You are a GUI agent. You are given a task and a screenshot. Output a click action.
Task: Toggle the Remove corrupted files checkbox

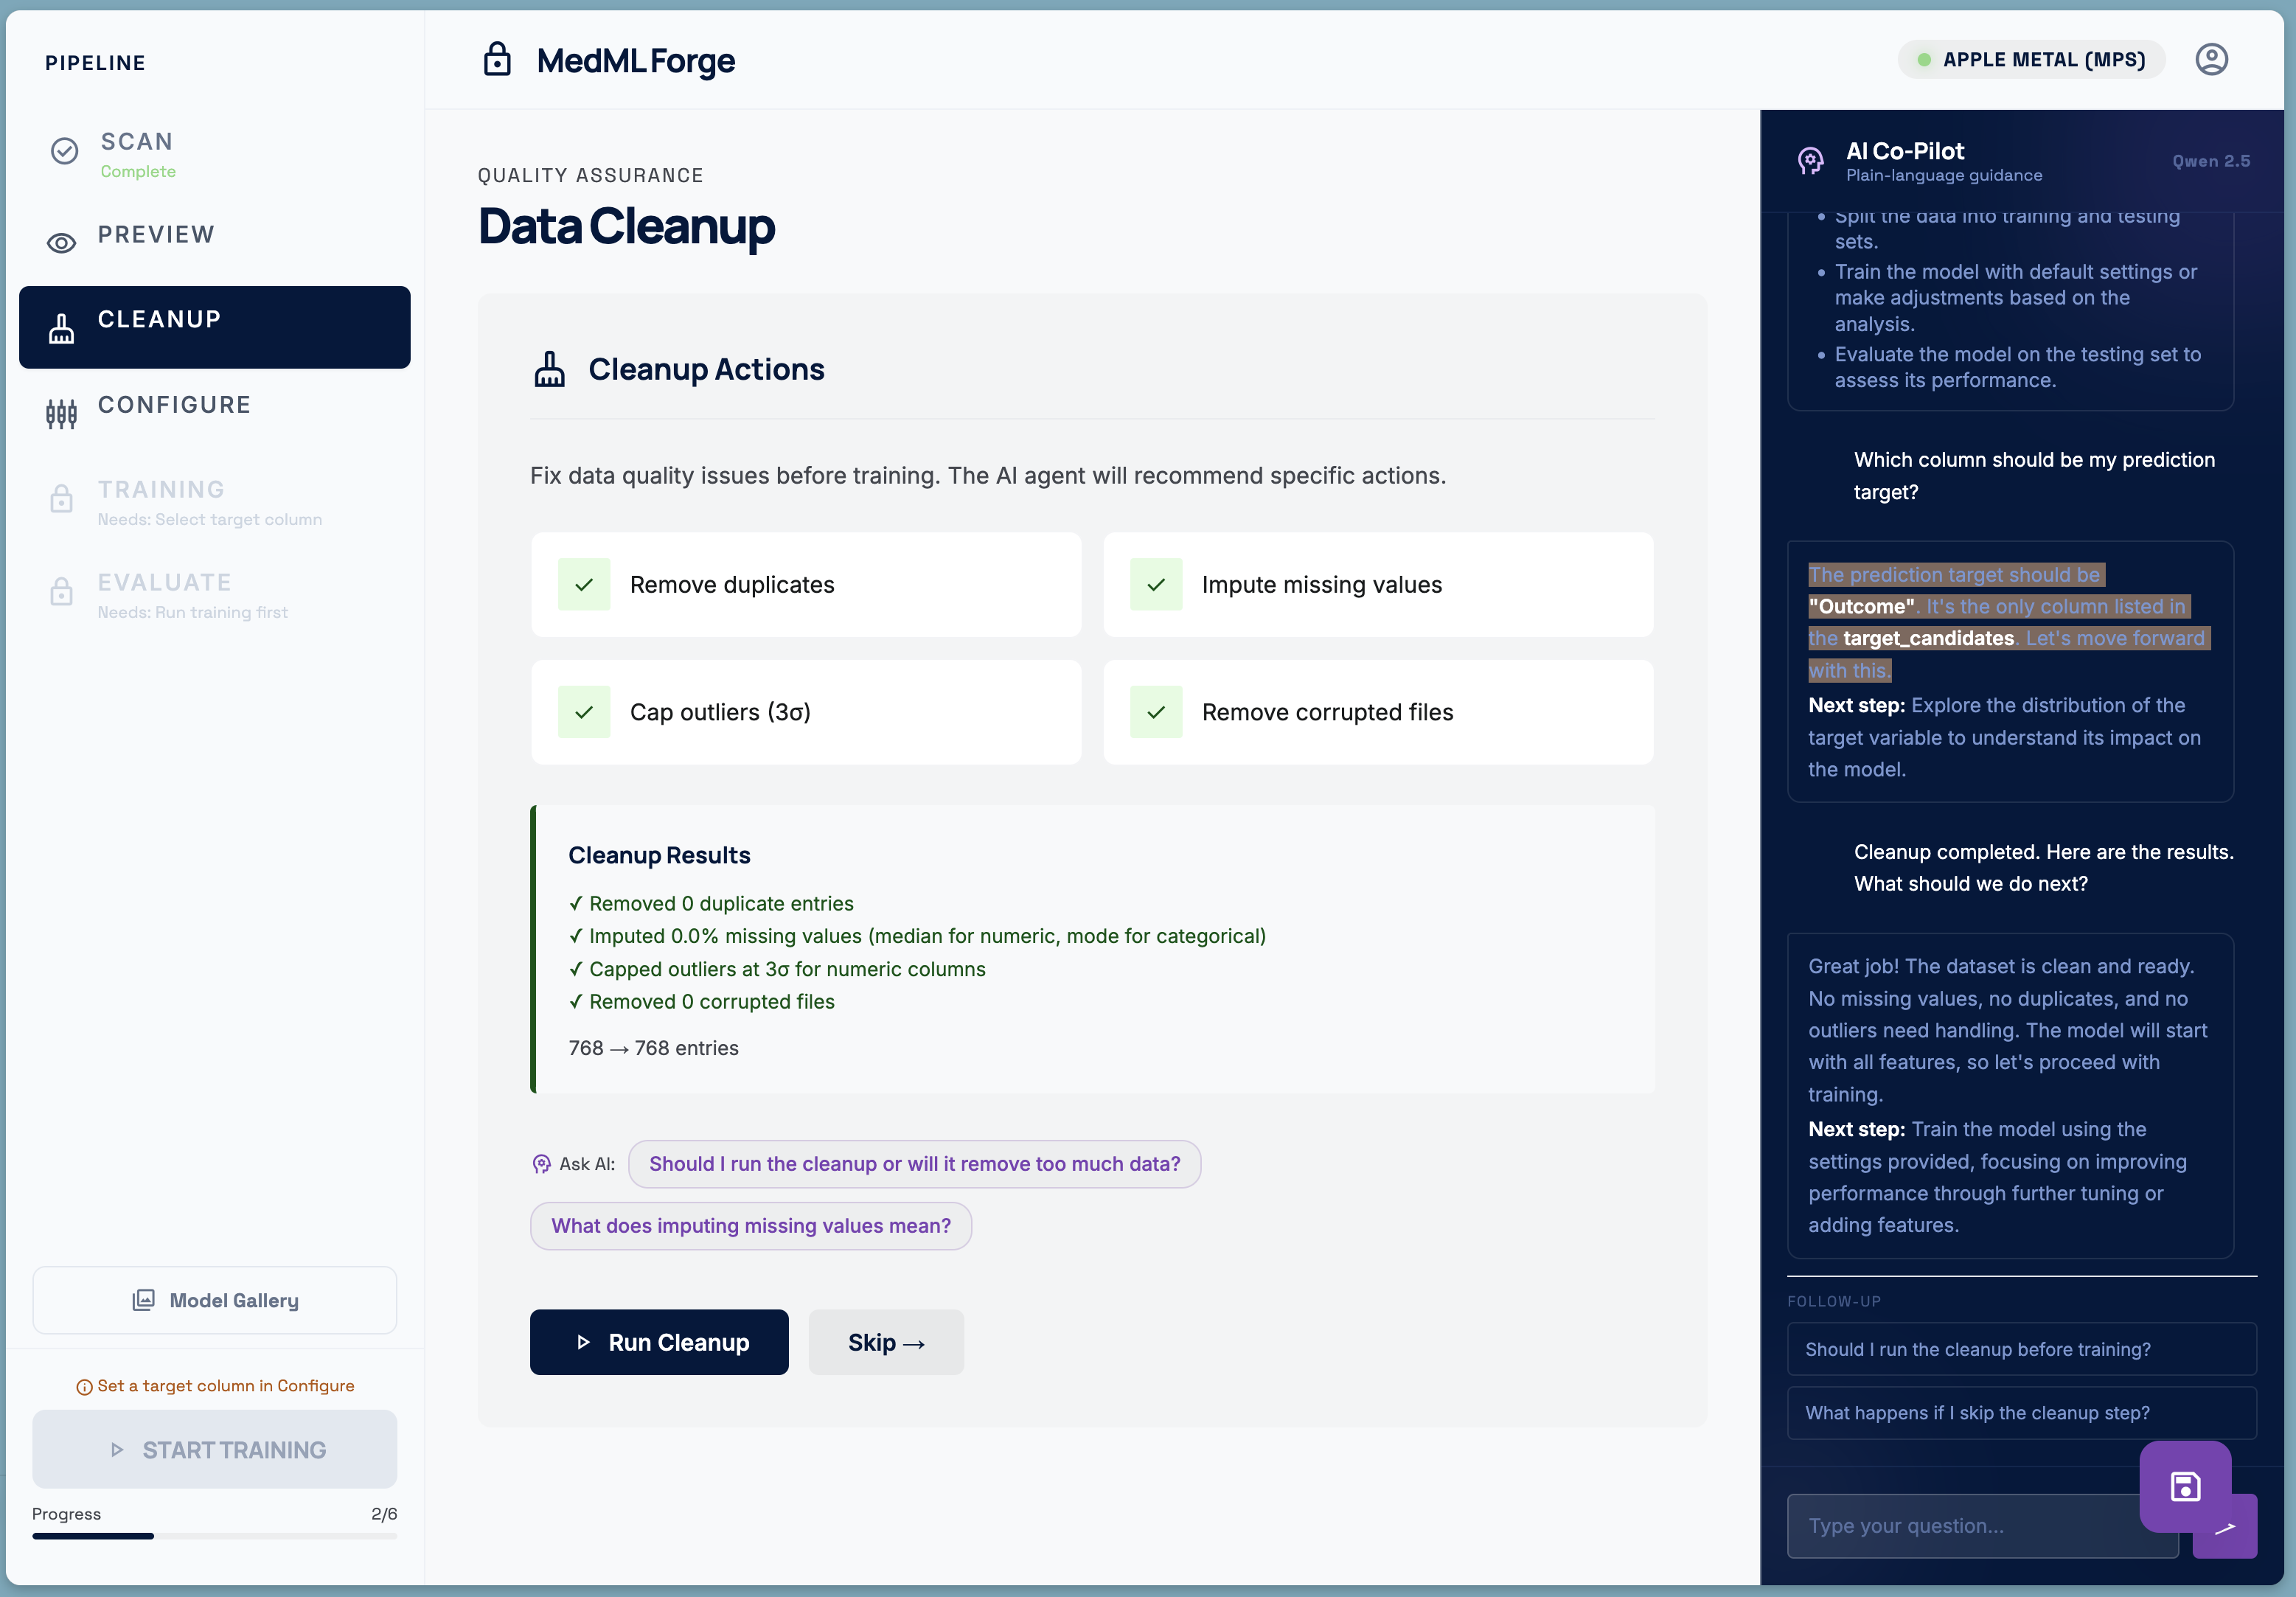click(1156, 712)
